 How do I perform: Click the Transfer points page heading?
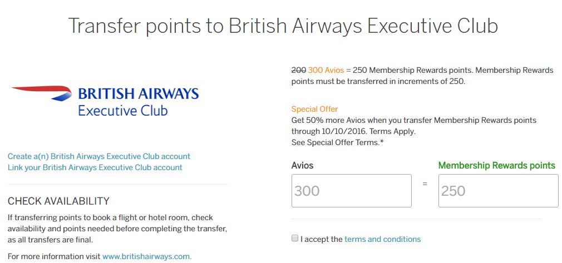point(283,26)
